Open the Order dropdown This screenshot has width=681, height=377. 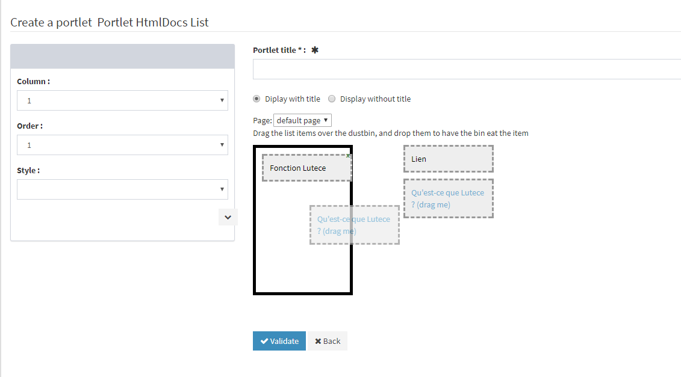click(122, 145)
